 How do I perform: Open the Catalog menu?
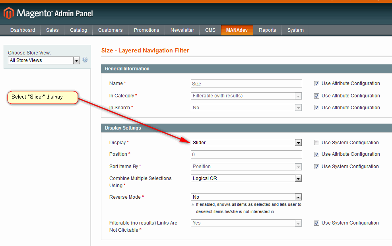[78, 30]
